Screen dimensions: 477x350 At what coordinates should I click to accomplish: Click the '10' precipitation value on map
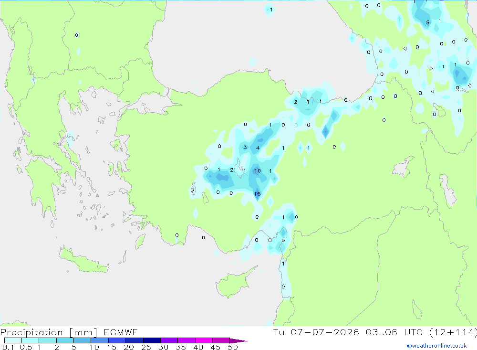point(258,171)
